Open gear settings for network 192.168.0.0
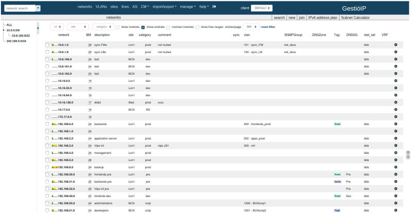The height and width of the screenshot is (213, 412). 396,124
